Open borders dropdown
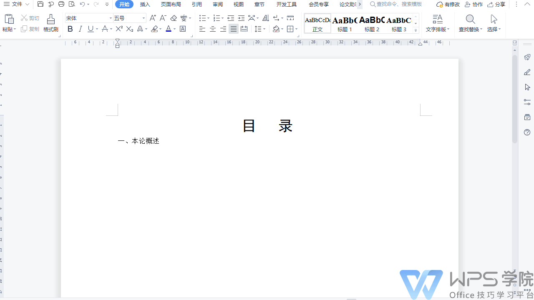This screenshot has height=300, width=534. tap(297, 29)
